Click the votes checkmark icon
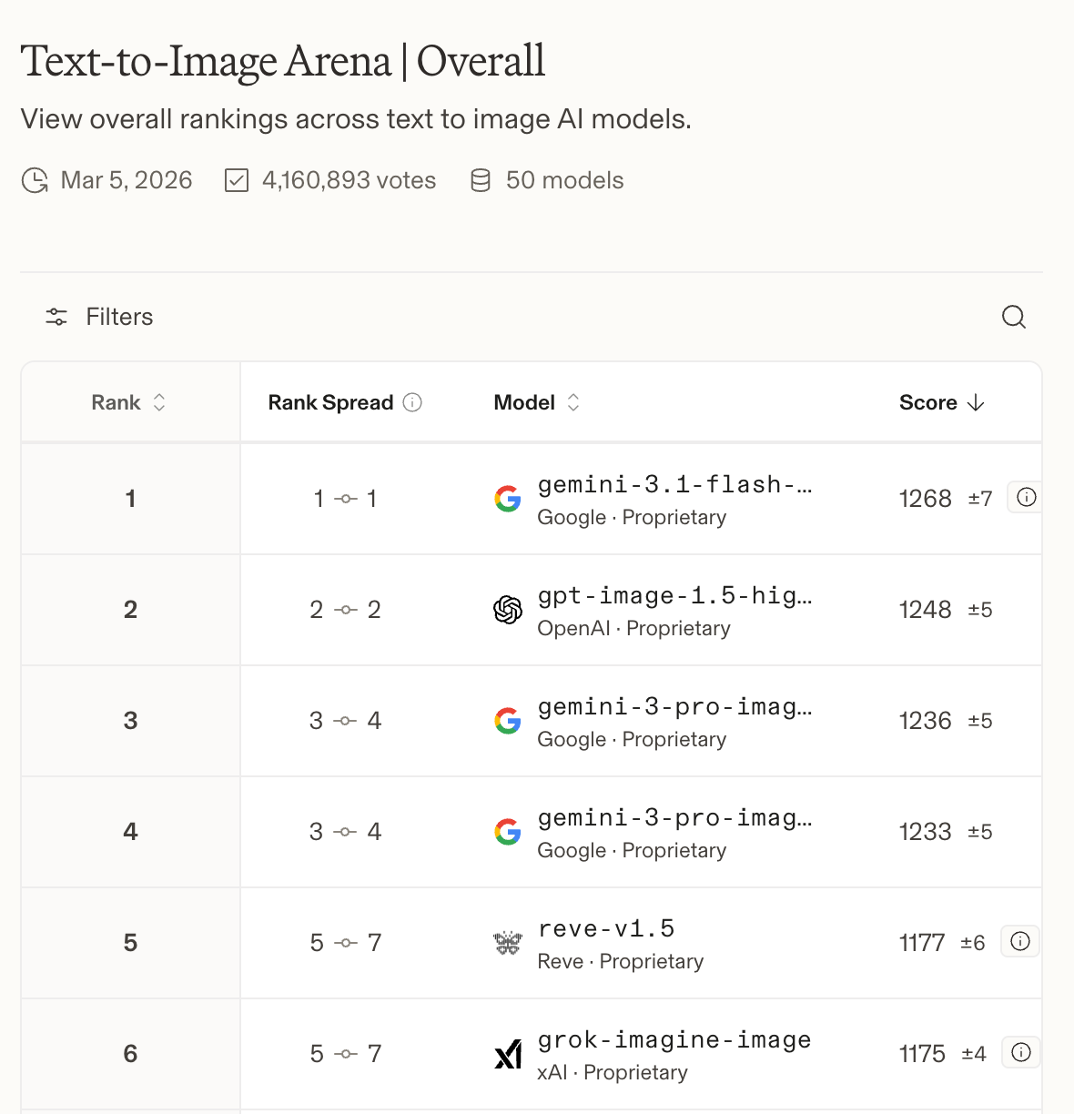 [237, 180]
